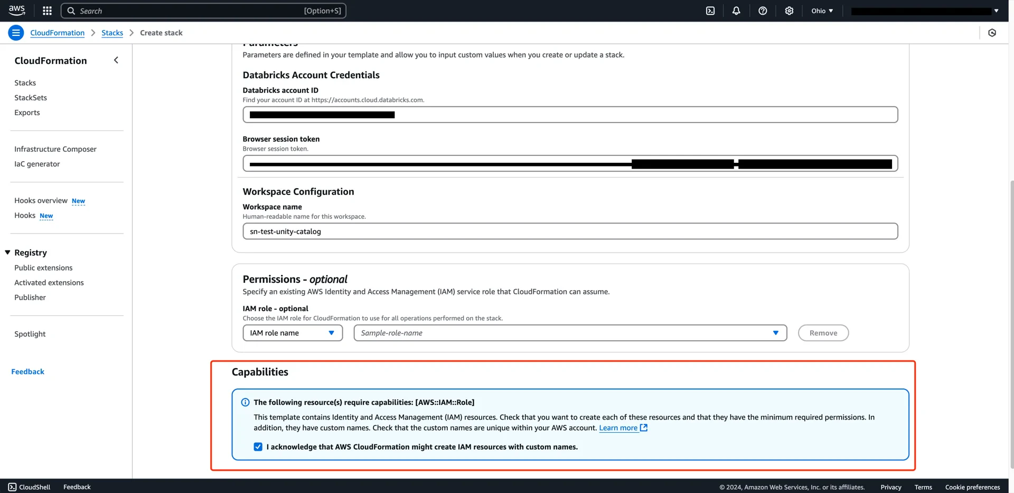Click the info icon in Capabilities notice
Viewport: 1014px width, 493px height.
pos(245,403)
